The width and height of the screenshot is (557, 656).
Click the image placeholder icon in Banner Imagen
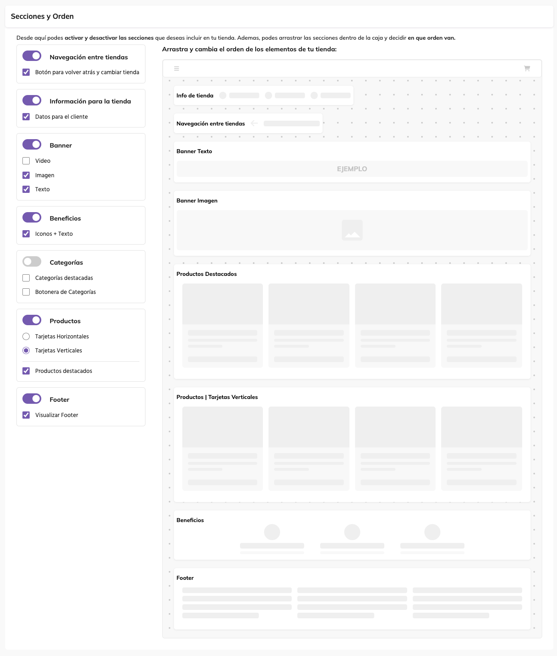coord(352,230)
